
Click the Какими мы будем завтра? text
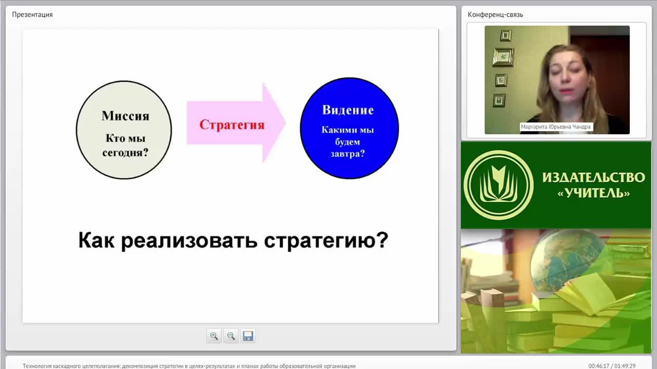[x=348, y=141]
